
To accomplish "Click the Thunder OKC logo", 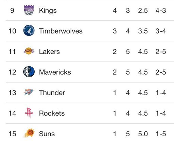I will pos(29,92).
